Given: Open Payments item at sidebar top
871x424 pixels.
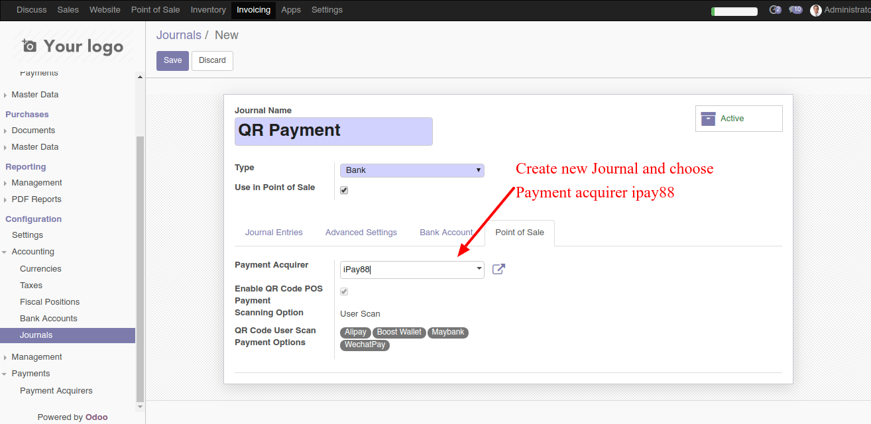Looking at the screenshot, I should (x=39, y=73).
